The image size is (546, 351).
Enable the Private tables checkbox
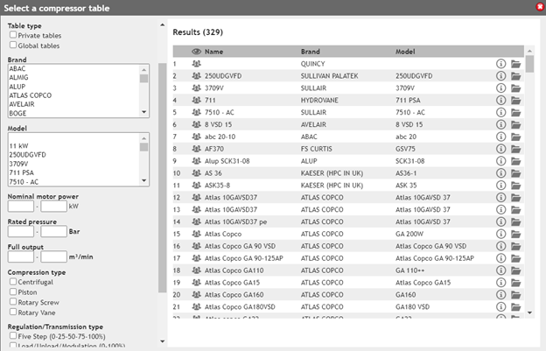pos(13,35)
